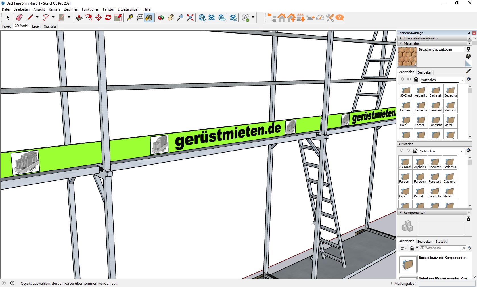
Task: Close the Komponenten panel with x
Action: (x=469, y=213)
